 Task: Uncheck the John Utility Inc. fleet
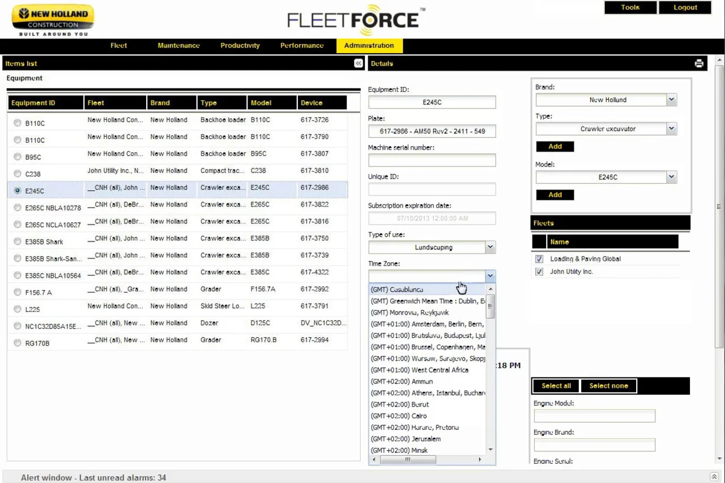539,272
